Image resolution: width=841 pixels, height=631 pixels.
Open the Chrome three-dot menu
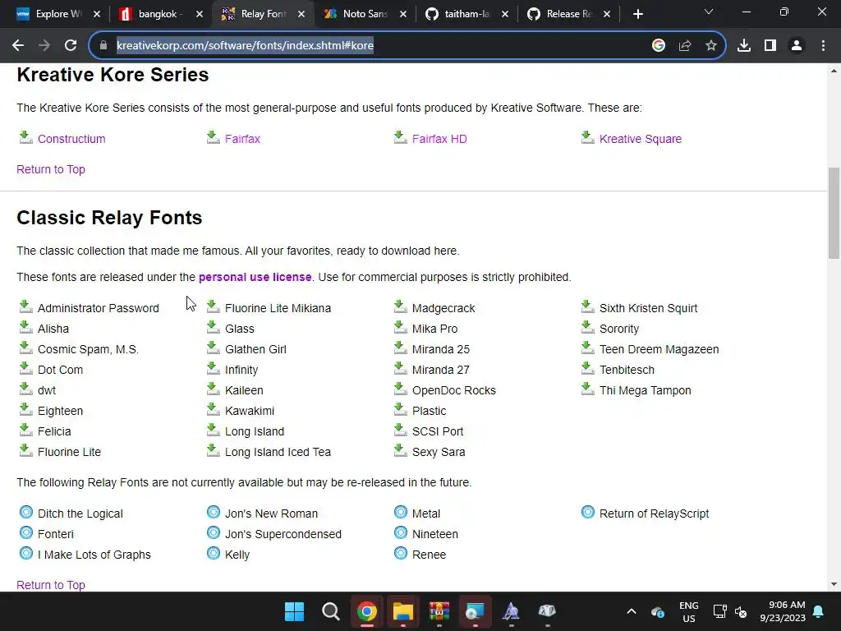click(x=823, y=46)
